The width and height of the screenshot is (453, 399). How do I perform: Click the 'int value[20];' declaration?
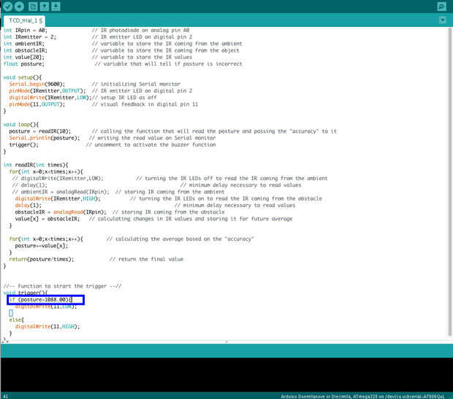[24, 57]
